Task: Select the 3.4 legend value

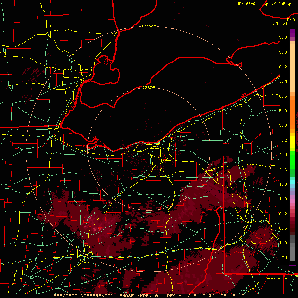Action: click(283, 155)
